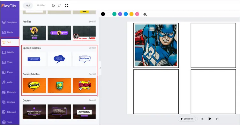This screenshot has width=240, height=125.
Task: Select the Text sidebar tab
Action: pyautogui.click(x=10, y=42)
